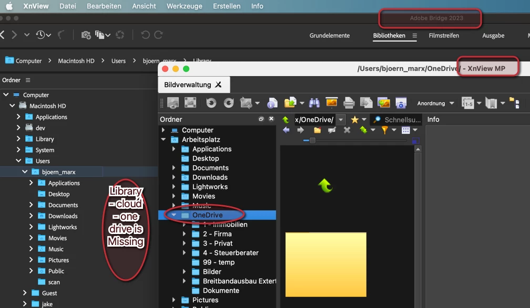Rotate image counter-clockwise in XnView toolbar
Image resolution: width=530 pixels, height=308 pixels.
point(211,103)
